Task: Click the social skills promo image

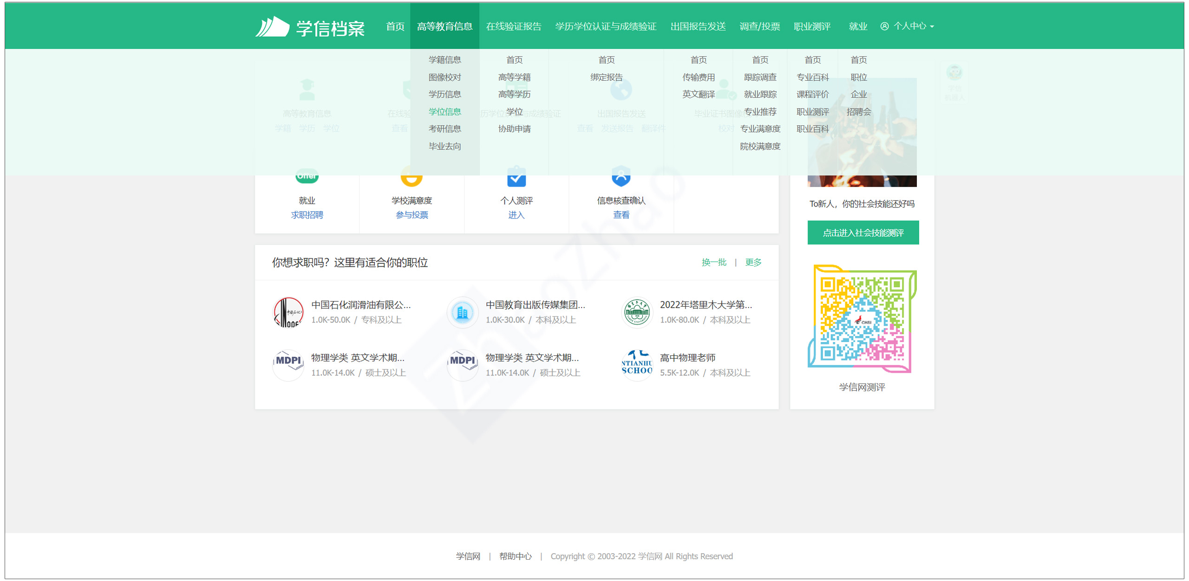Action: (862, 133)
